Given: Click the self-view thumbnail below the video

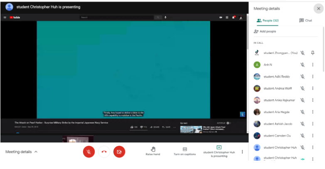Looking at the screenshot, I should coord(78,139).
